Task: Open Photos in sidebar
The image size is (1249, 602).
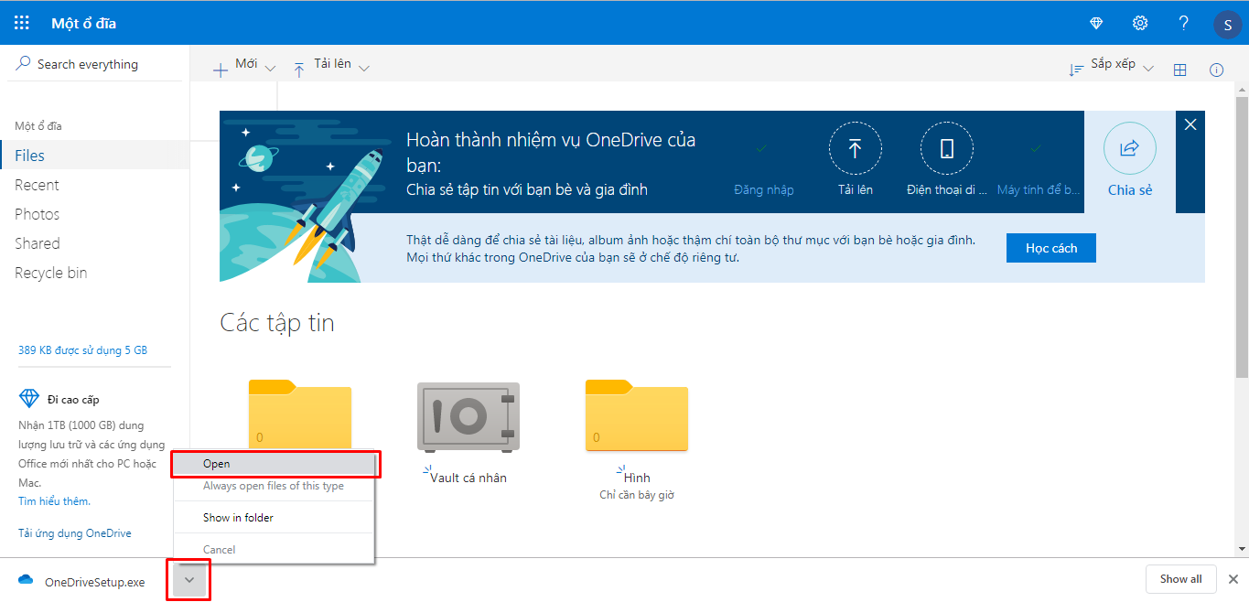Action: point(95,214)
